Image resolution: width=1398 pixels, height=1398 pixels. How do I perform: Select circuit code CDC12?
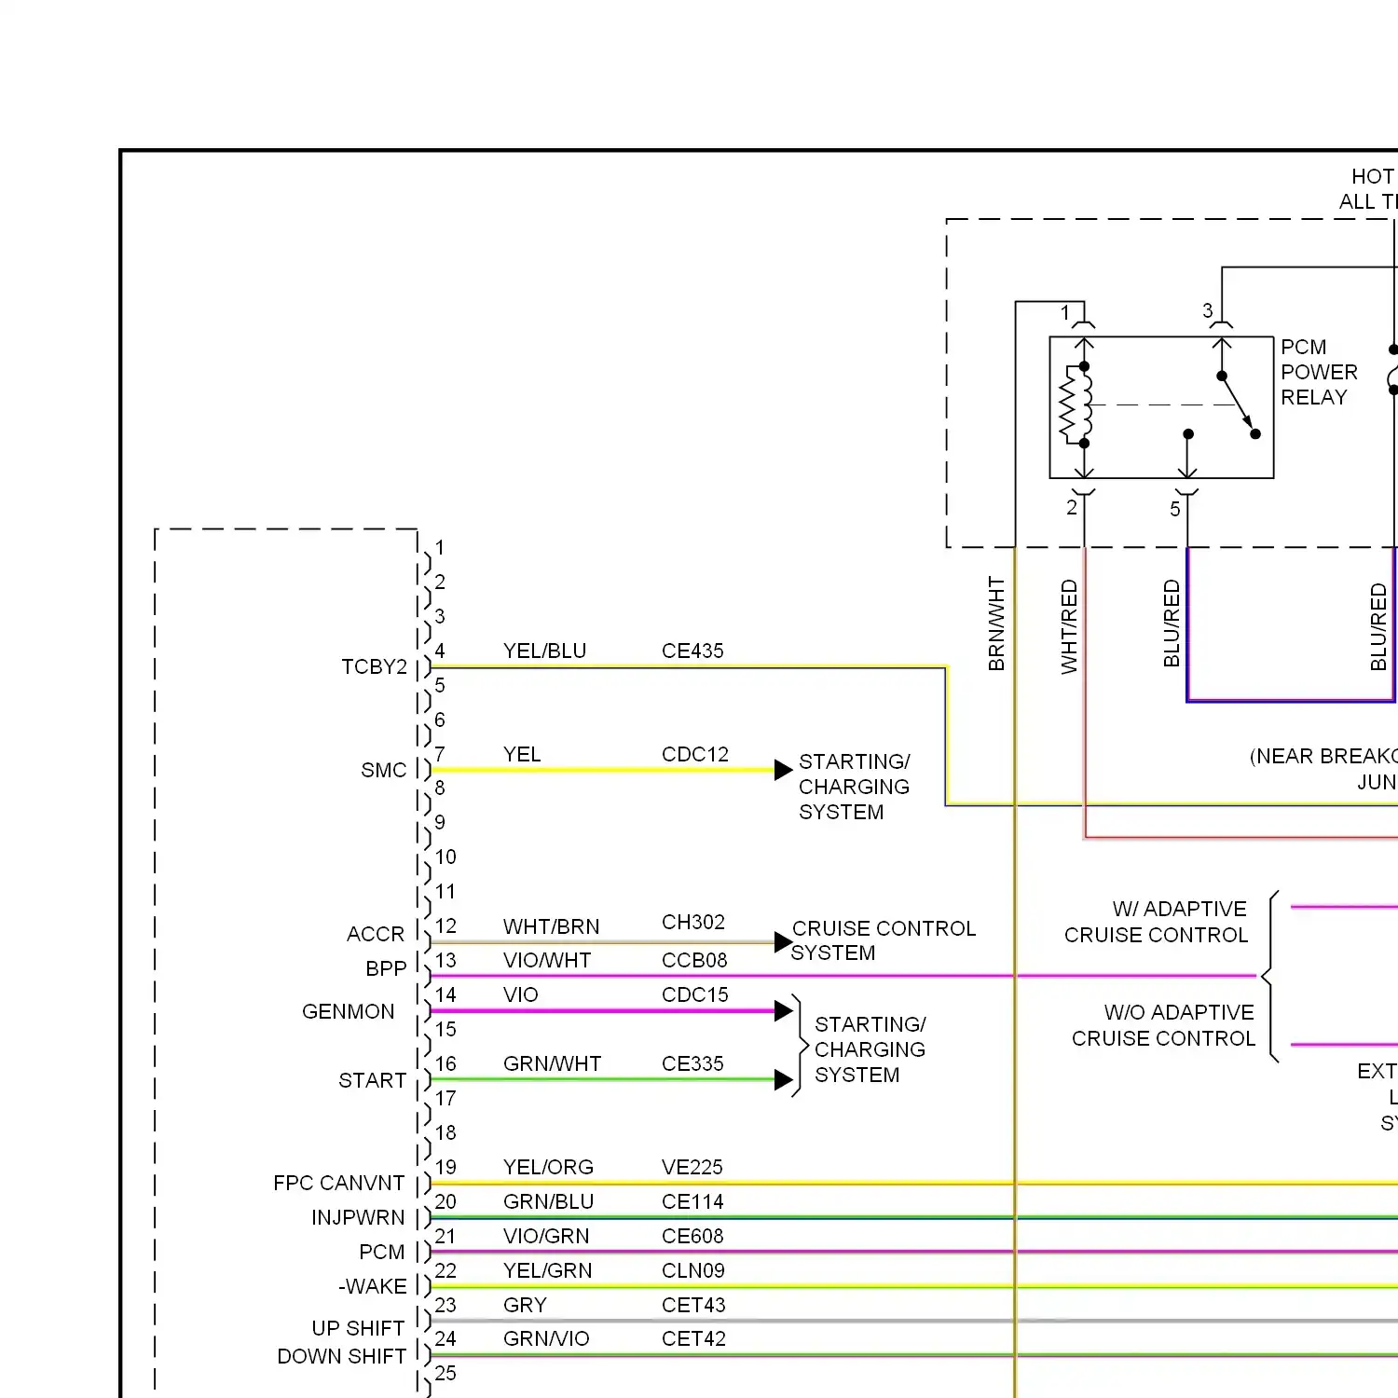pyautogui.click(x=695, y=754)
